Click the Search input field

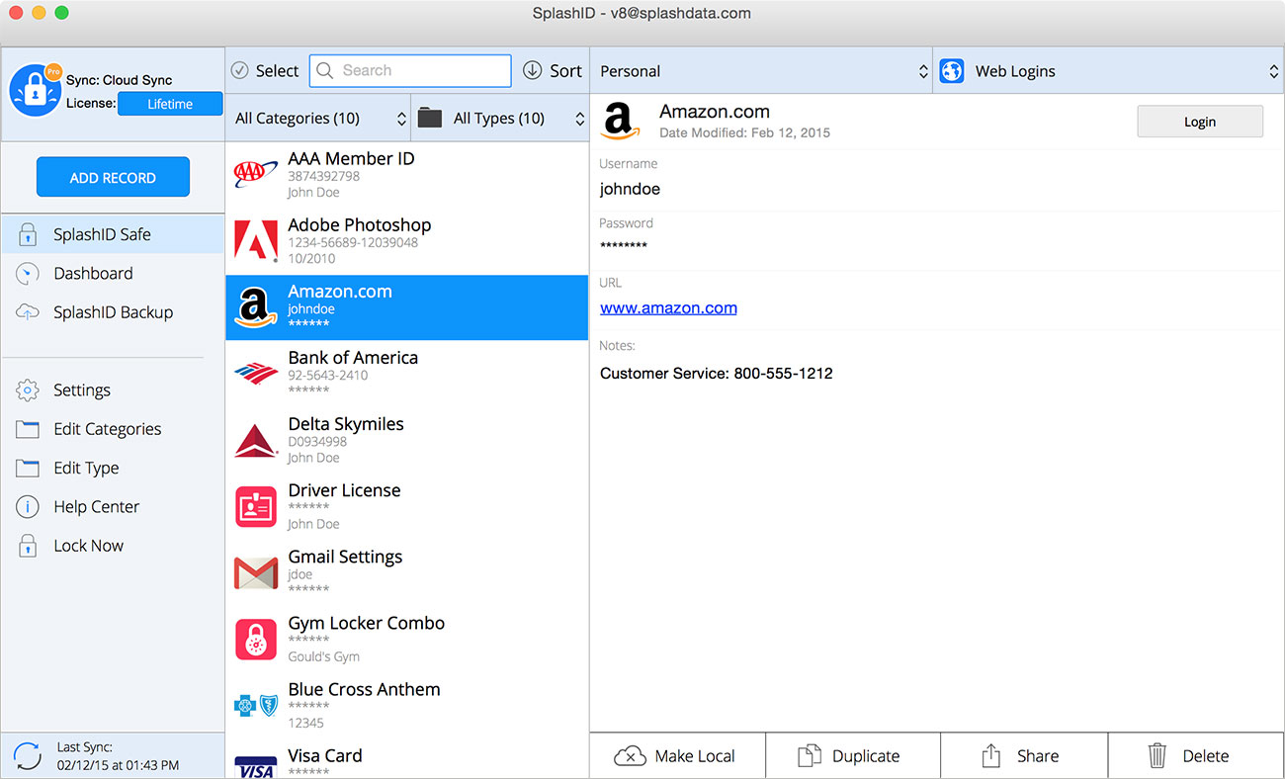(x=410, y=70)
